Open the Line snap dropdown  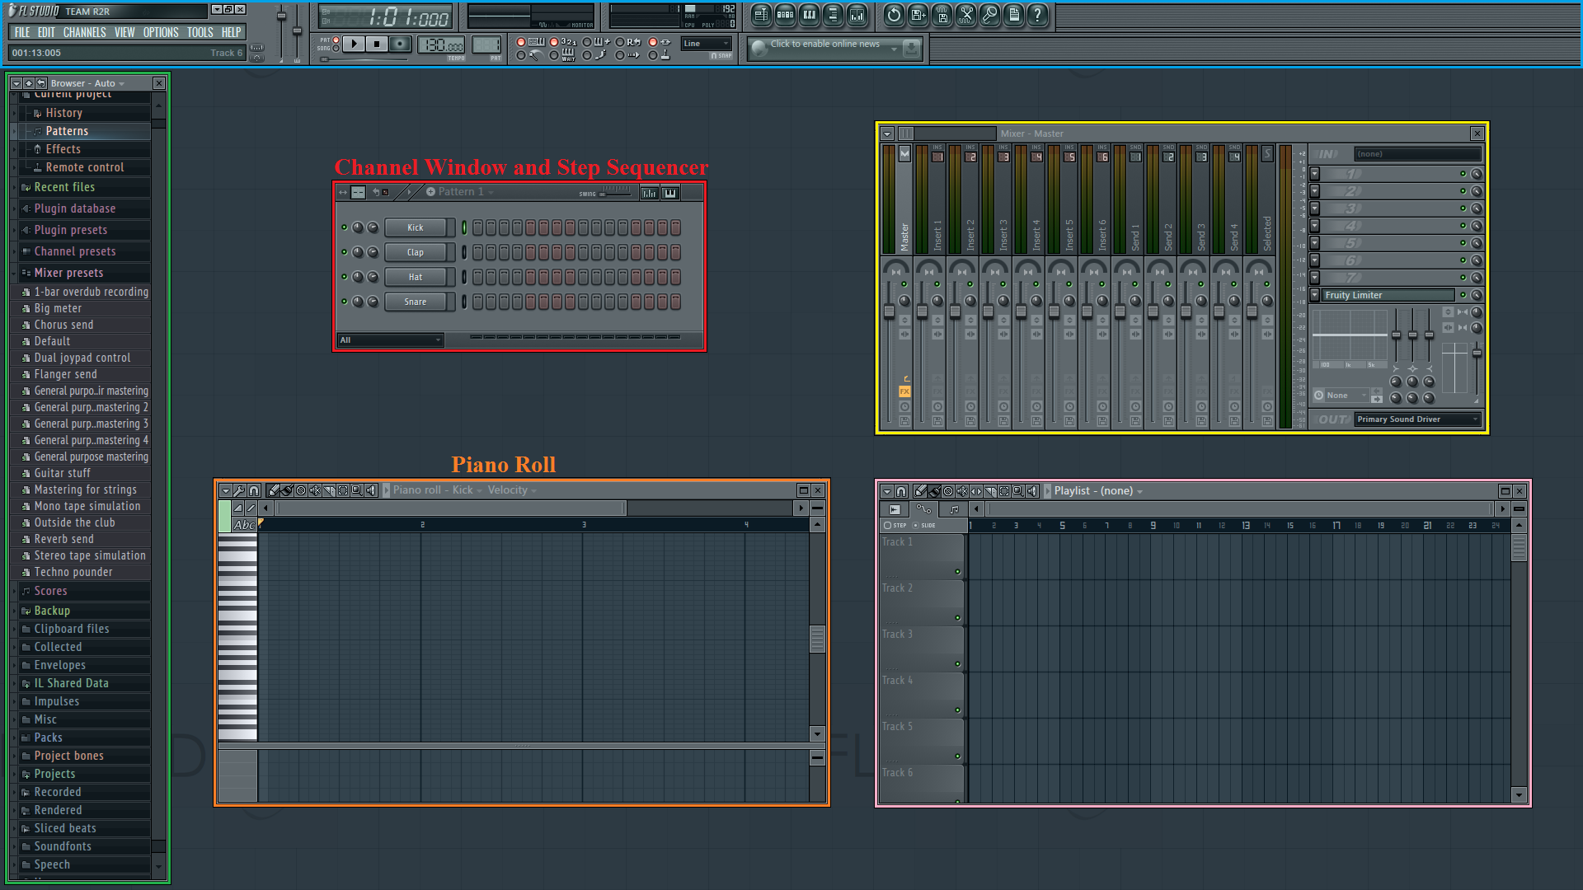[705, 43]
